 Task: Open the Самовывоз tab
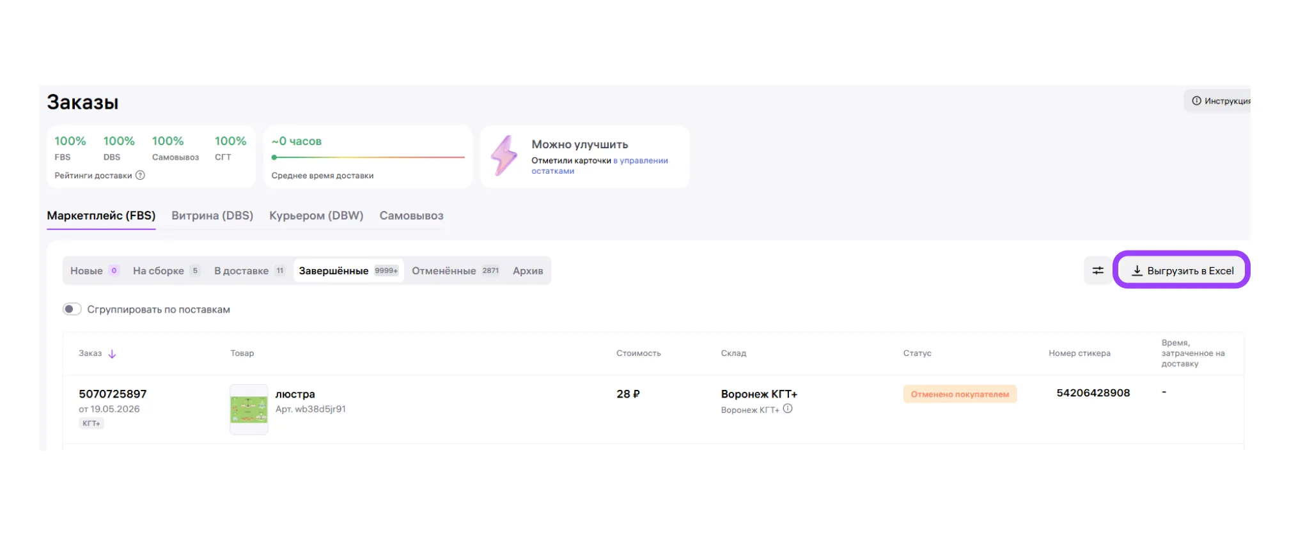click(411, 215)
